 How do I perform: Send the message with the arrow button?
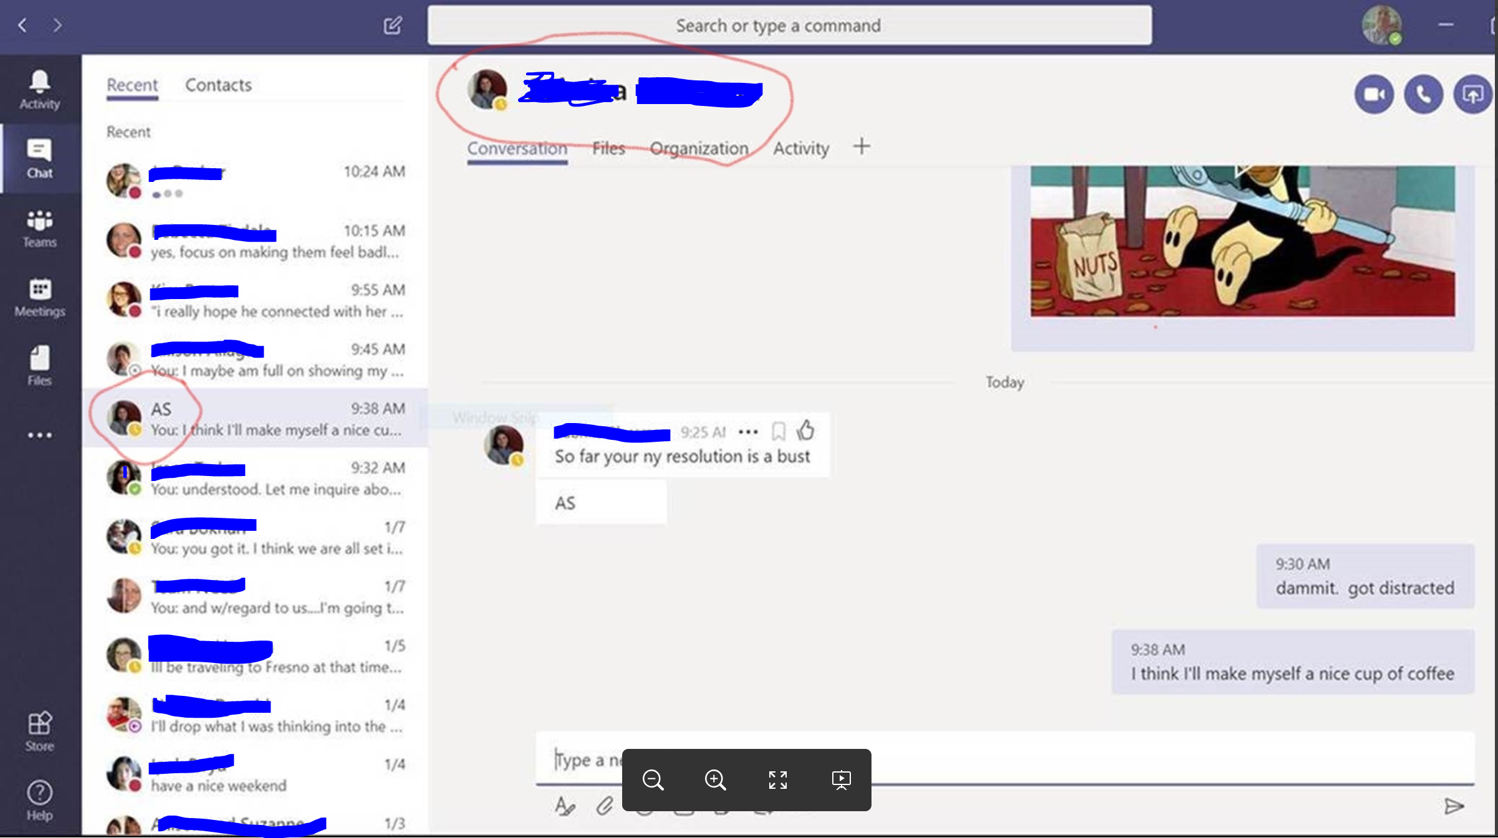pyautogui.click(x=1454, y=806)
